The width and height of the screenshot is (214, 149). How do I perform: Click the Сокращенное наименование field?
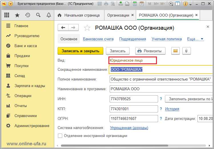[x=161, y=70]
